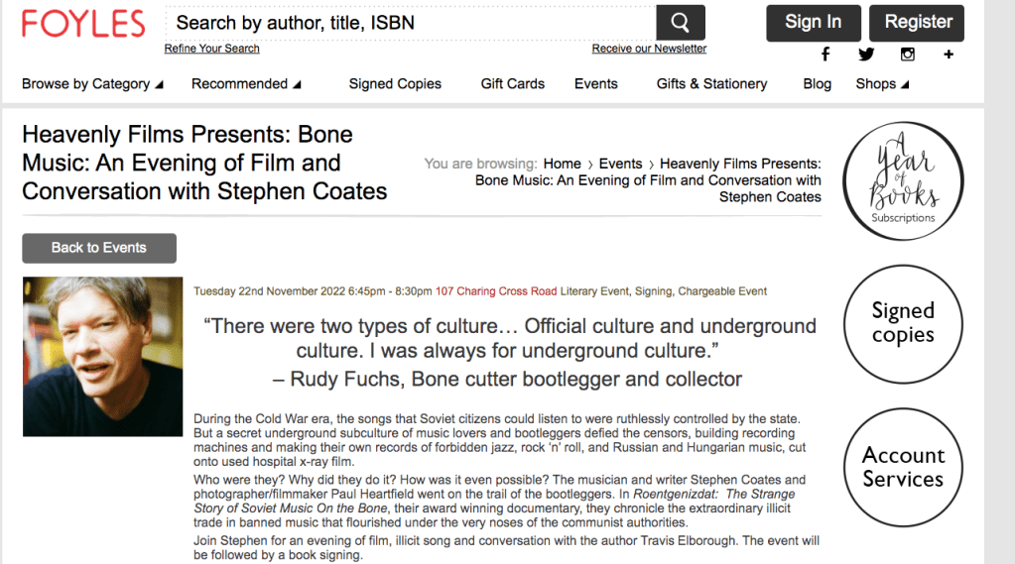Expand the Browse by Category menu
Image resolution: width=1015 pixels, height=564 pixels.
click(92, 84)
